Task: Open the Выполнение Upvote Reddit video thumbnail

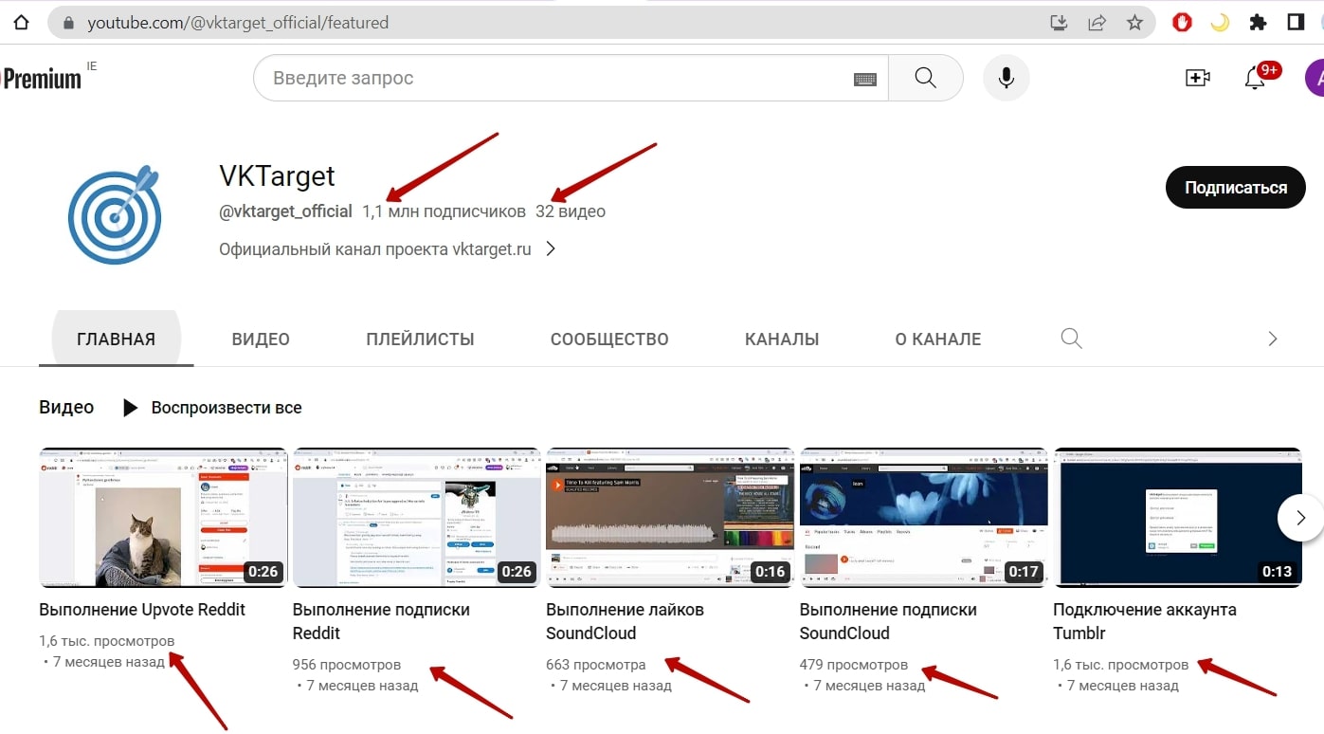Action: tap(163, 518)
